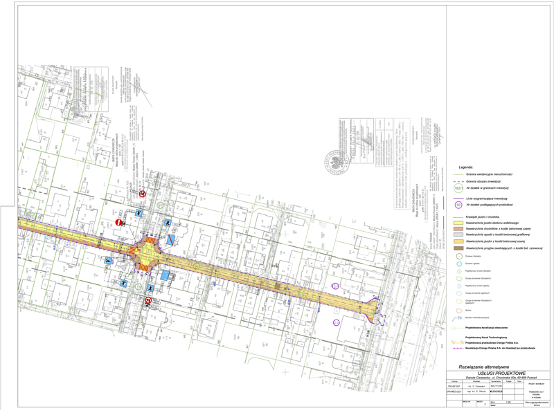554x415 pixels.
Task: Click the purple 93 parcel circle in legend
Action: [x=458, y=205]
